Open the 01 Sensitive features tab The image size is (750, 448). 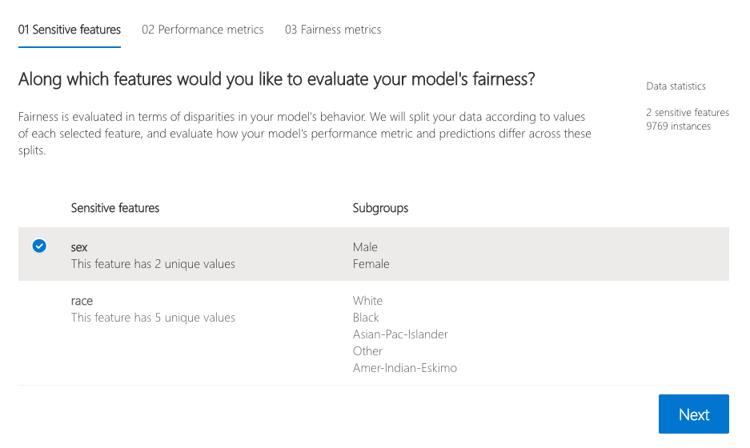(x=70, y=30)
